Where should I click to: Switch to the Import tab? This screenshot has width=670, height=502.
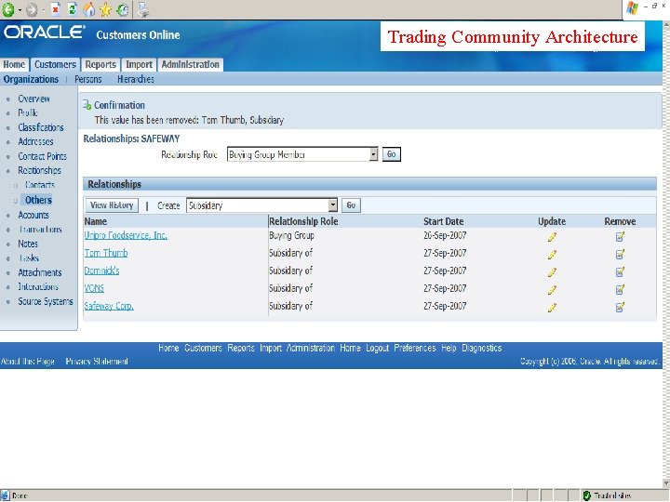pyautogui.click(x=139, y=64)
